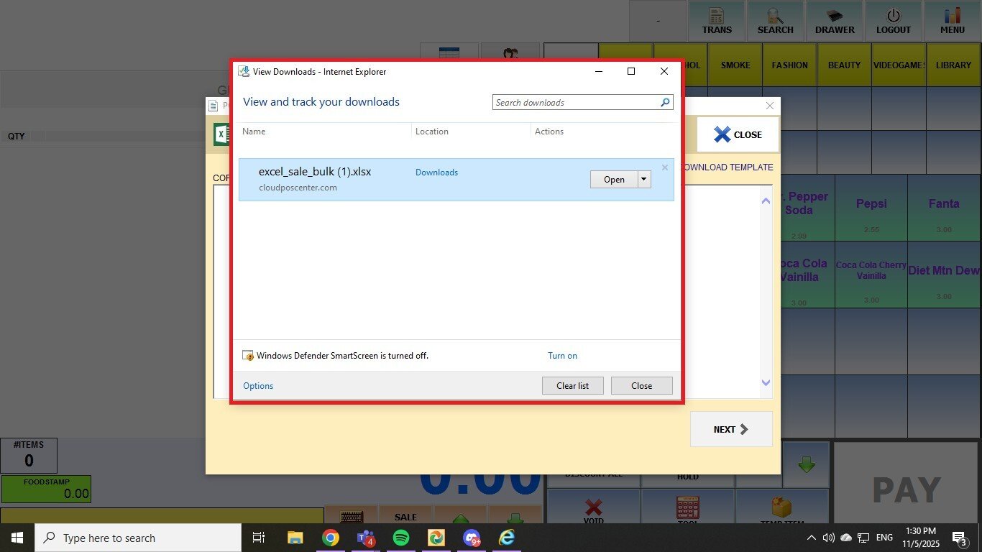Screen dimensions: 982x552
Task: Remove excel_sale_bulk download with small x
Action: [x=665, y=167]
